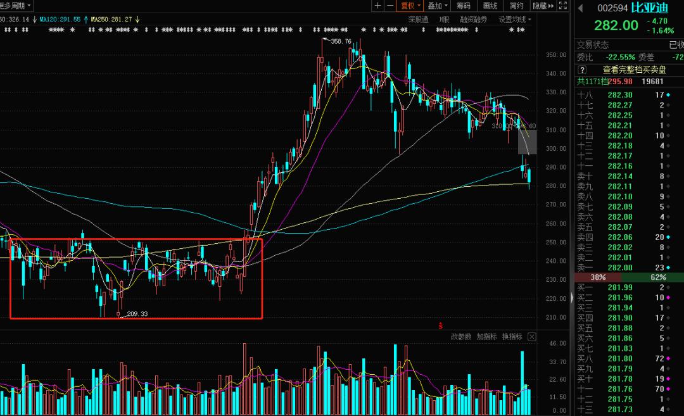Select the 卖一 282.00 order row
Image resolution: width=684 pixels, height=416 pixels.
pos(629,268)
